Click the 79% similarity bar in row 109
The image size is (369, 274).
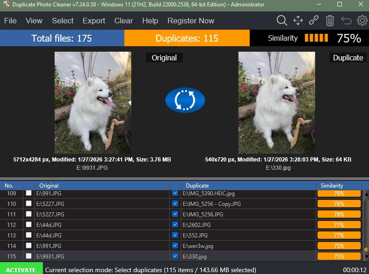[339, 193]
